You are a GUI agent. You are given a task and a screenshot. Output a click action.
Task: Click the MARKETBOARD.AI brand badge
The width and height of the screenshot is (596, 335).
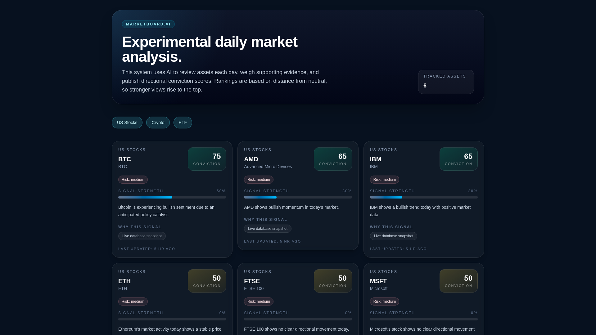(x=148, y=24)
